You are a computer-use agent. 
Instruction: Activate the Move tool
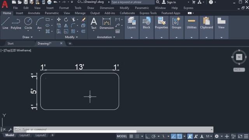[x=59, y=19]
